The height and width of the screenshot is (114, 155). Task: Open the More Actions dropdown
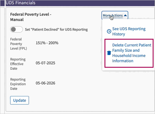coord(115,15)
